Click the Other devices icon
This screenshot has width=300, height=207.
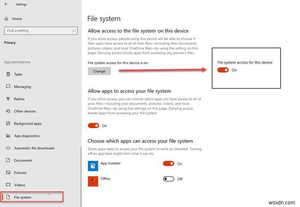8,111
